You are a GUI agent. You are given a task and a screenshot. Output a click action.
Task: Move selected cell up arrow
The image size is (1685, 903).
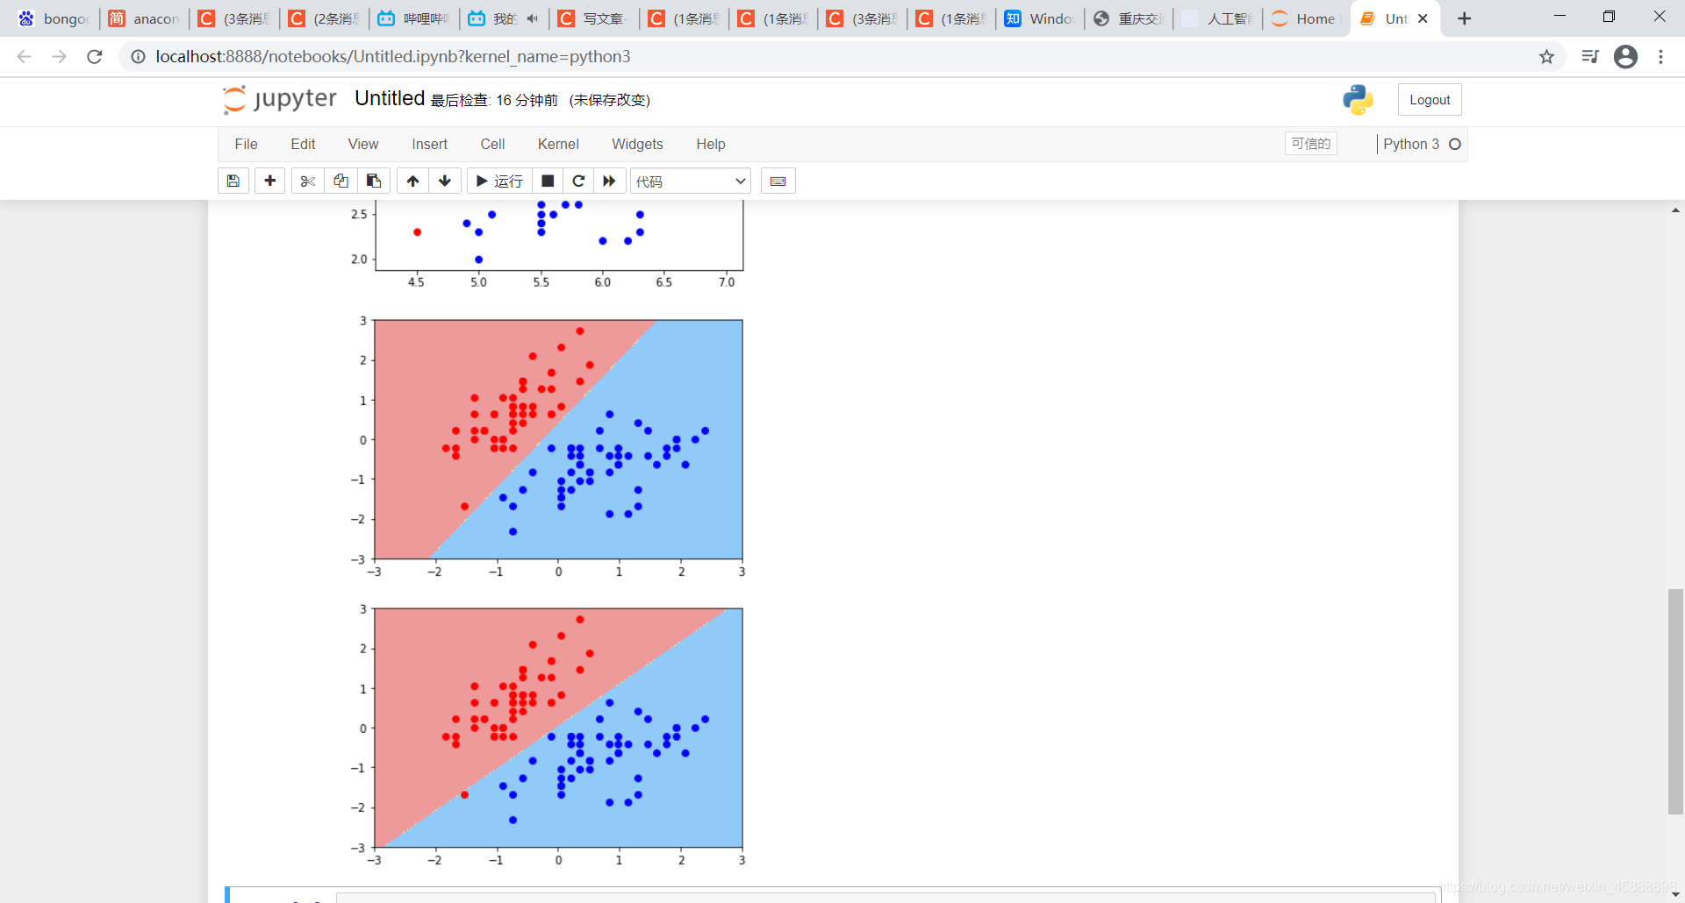pyautogui.click(x=412, y=181)
